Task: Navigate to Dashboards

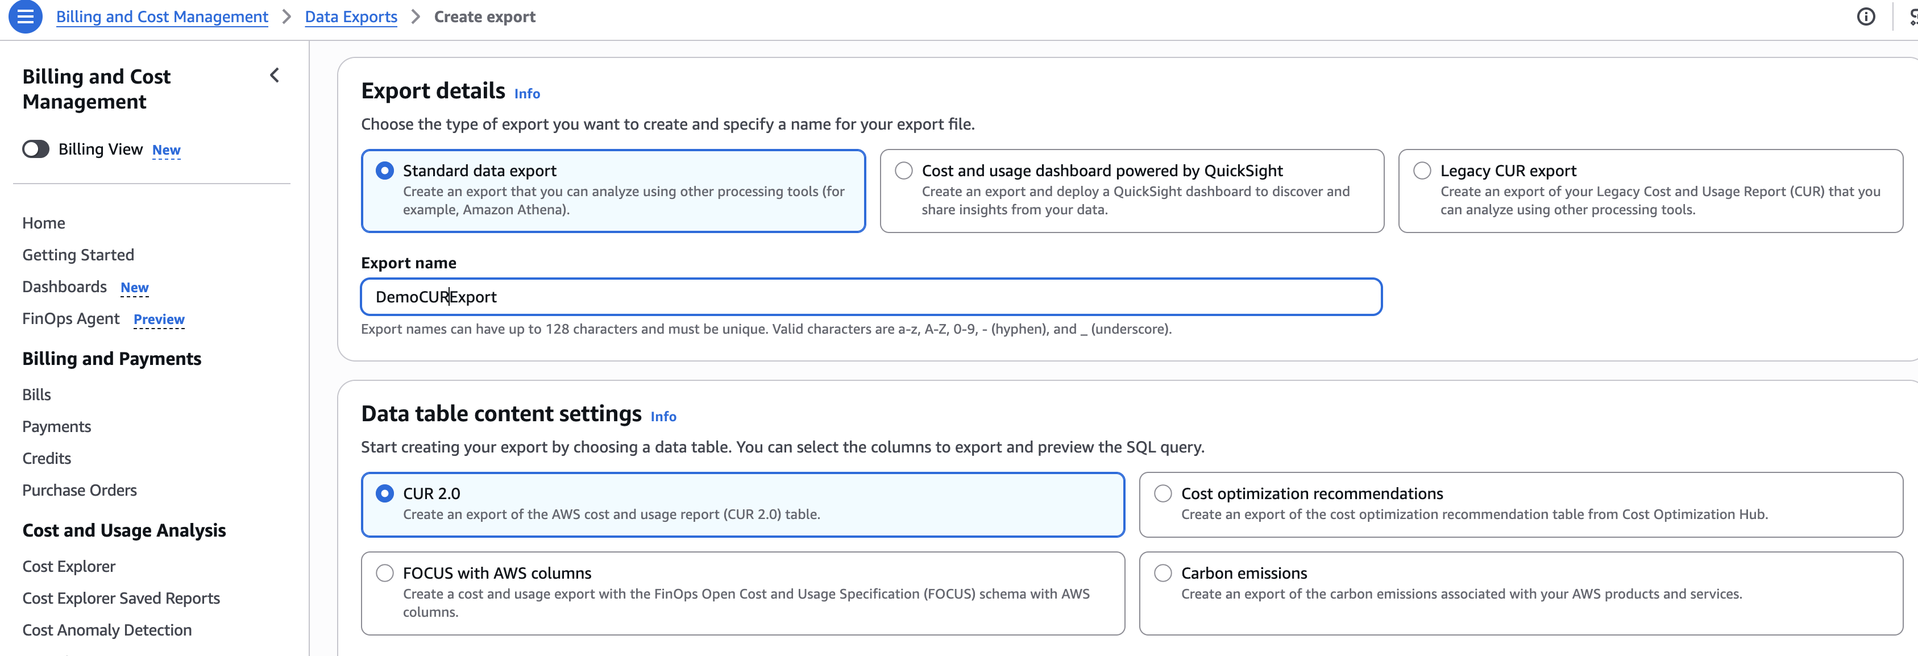Action: (x=65, y=287)
